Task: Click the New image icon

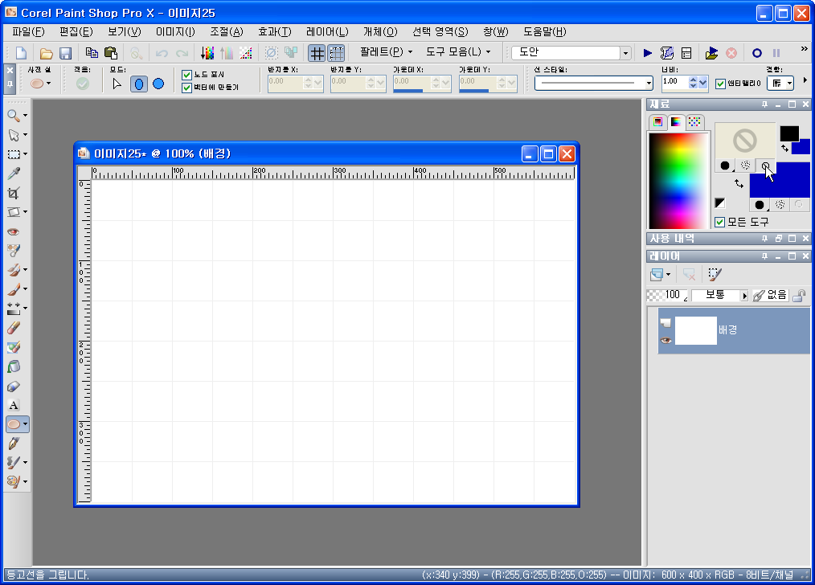Action: pos(22,52)
